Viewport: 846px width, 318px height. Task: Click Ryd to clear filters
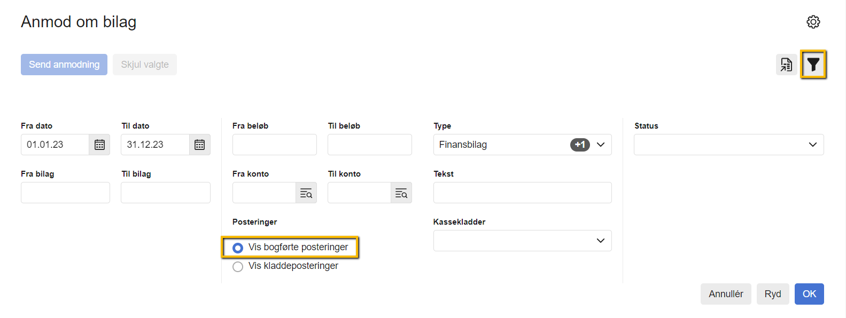click(772, 294)
